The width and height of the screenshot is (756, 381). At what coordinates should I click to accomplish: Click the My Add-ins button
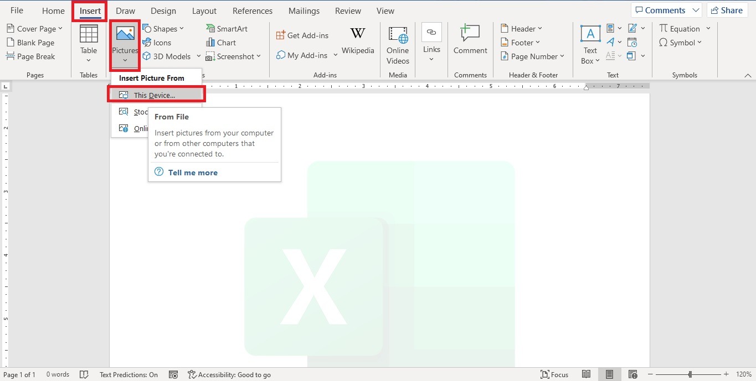(302, 55)
